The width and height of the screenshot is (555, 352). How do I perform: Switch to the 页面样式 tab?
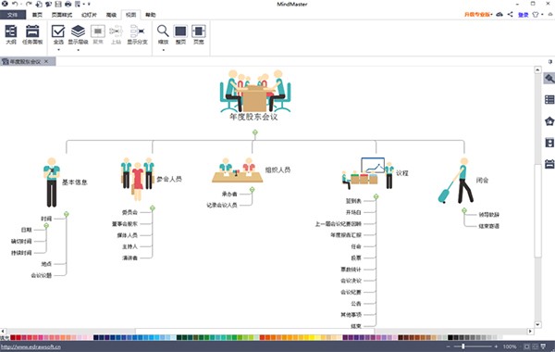[62, 15]
